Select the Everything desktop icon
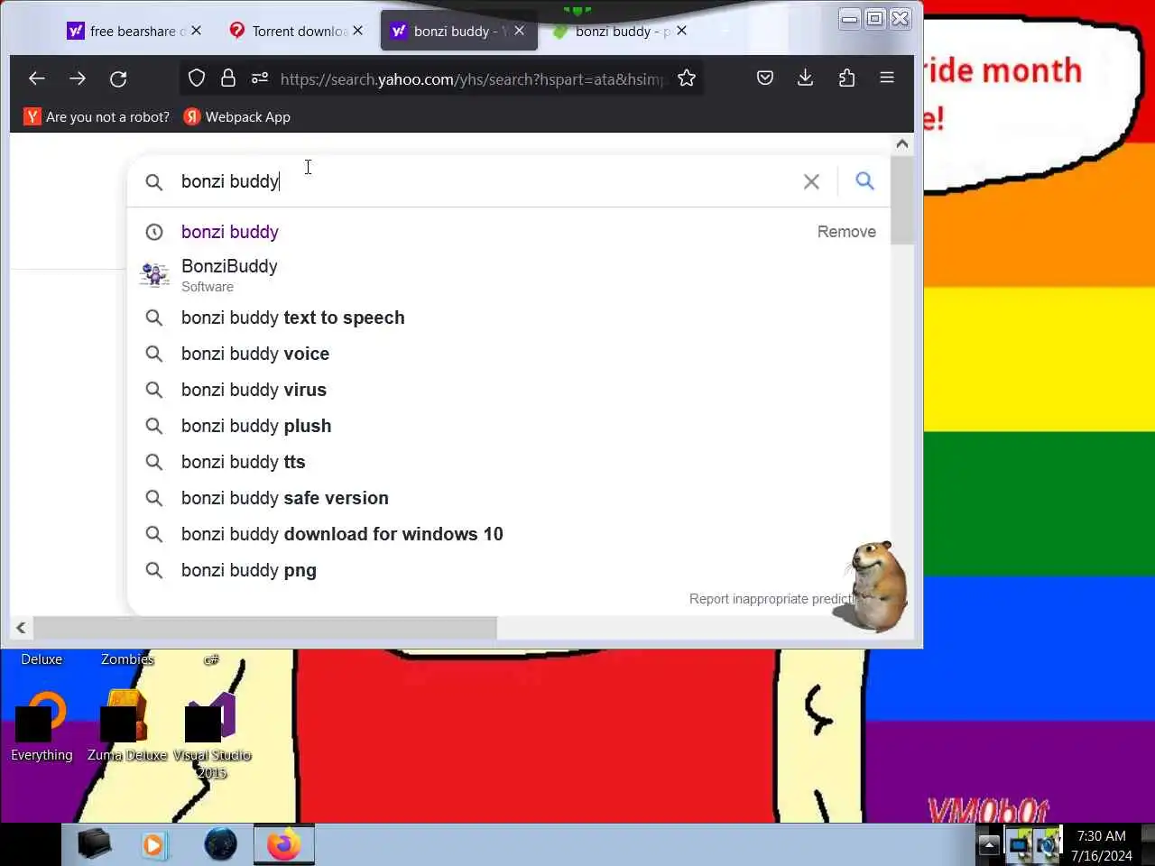The width and height of the screenshot is (1155, 866). pyautogui.click(x=42, y=726)
